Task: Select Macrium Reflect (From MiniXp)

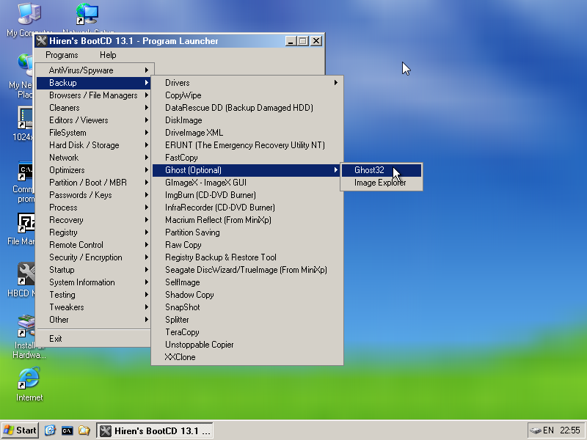Action: coord(247,220)
